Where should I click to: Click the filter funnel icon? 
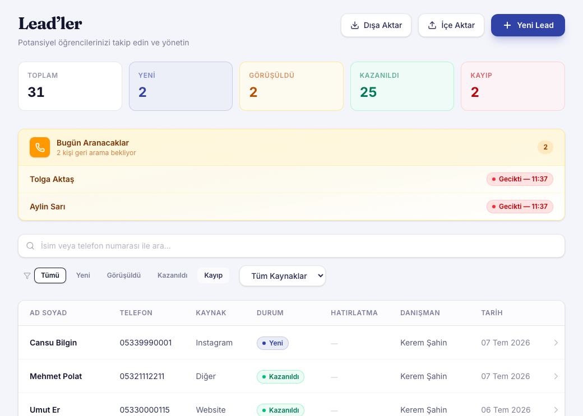(27, 275)
